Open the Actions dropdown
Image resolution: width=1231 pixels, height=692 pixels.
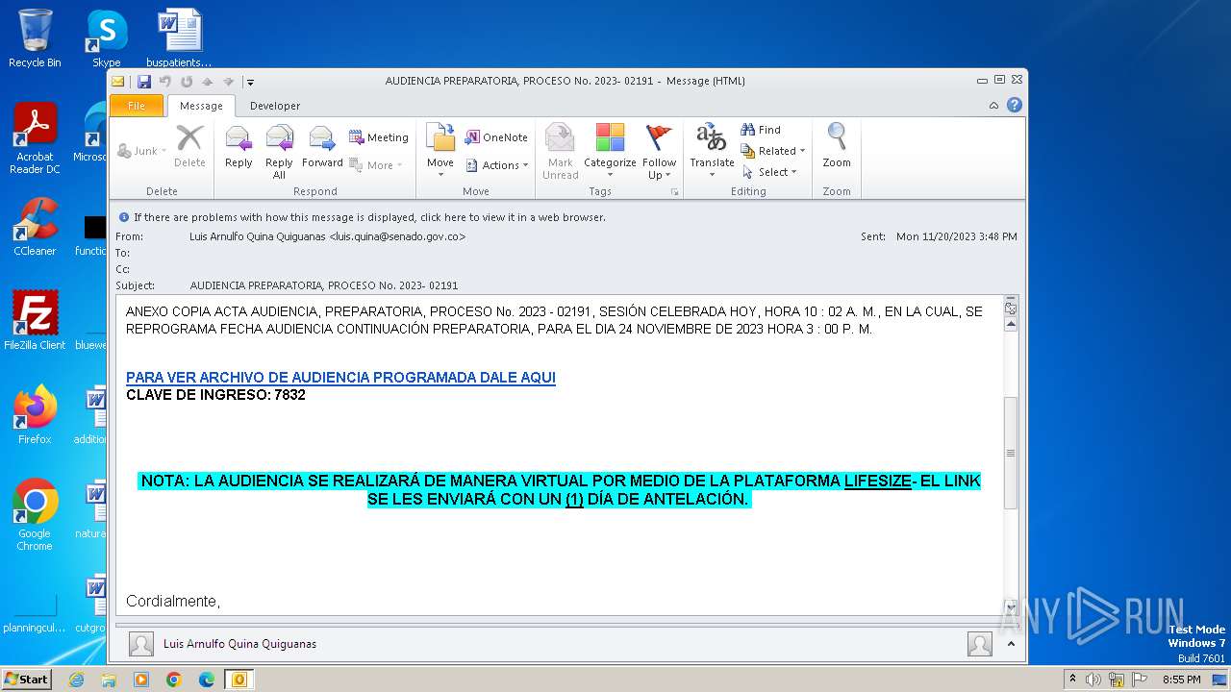pos(496,165)
